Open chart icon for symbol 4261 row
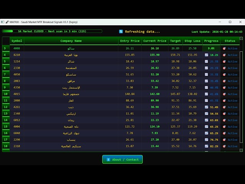The height and width of the screenshot is (184, 245). 206,107
